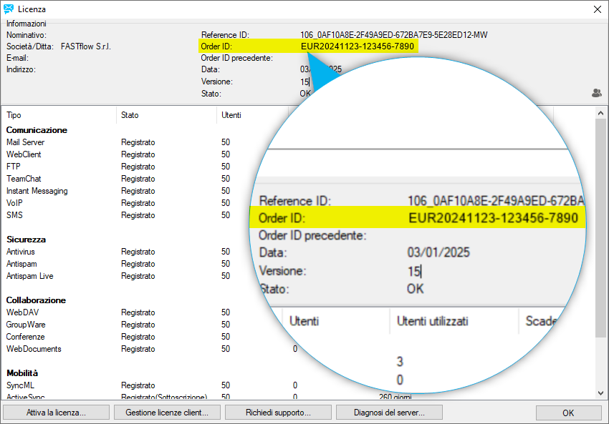Click the scrollbar down arrow
Image resolution: width=609 pixels, height=424 pixels.
(602, 394)
